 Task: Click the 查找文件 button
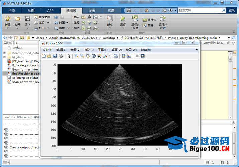click(x=42, y=17)
